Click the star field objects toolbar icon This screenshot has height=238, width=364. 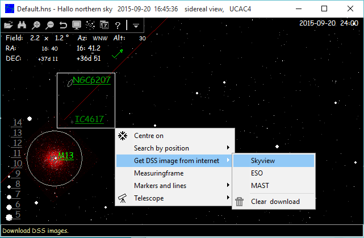tap(90, 25)
